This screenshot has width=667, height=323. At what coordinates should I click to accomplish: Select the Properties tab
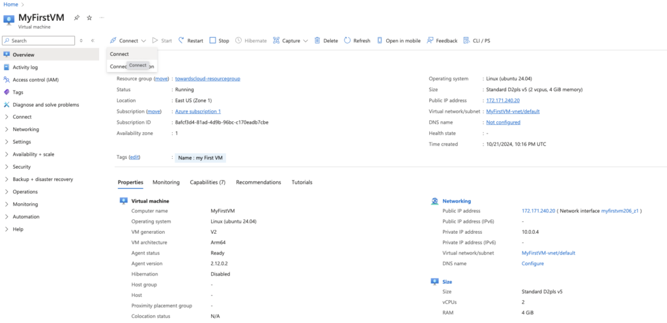[130, 182]
